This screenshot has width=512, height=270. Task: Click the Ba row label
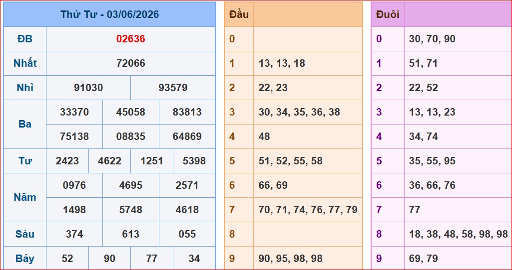coord(25,124)
